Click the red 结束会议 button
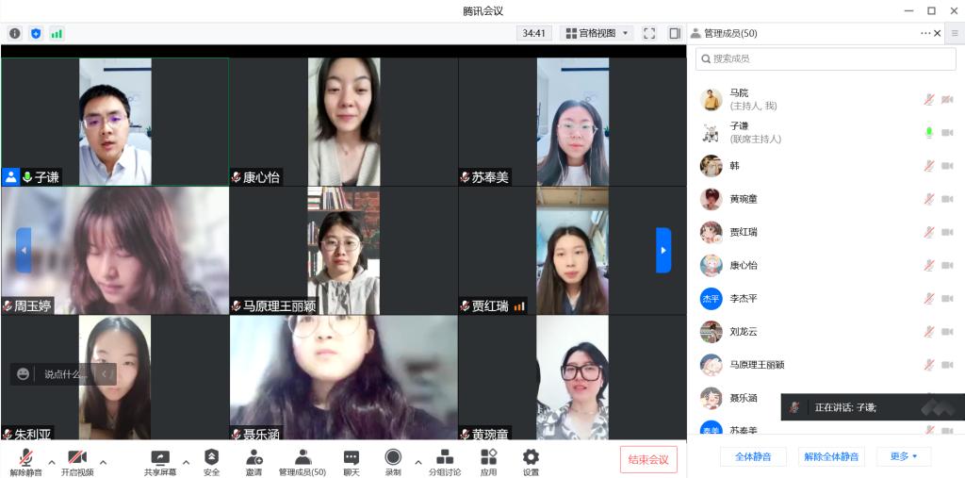The width and height of the screenshot is (965, 478). [x=648, y=459]
